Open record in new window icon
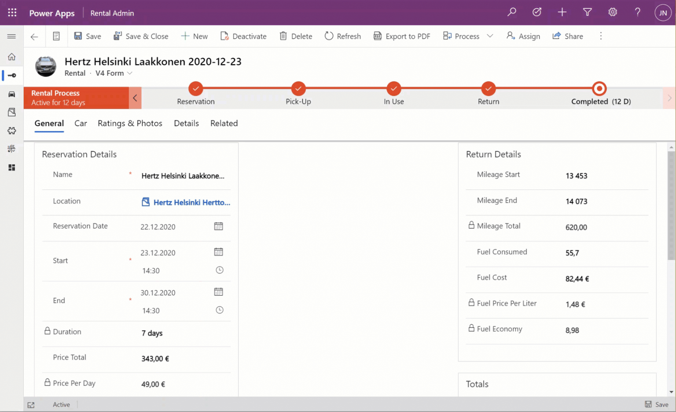The width and height of the screenshot is (676, 412). 31,405
